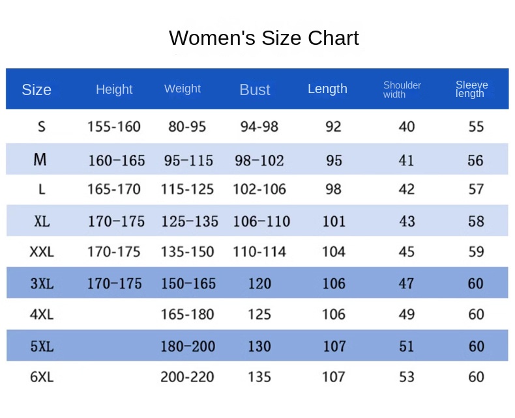
Task: Click the Shoulder width column header
Action: click(402, 90)
